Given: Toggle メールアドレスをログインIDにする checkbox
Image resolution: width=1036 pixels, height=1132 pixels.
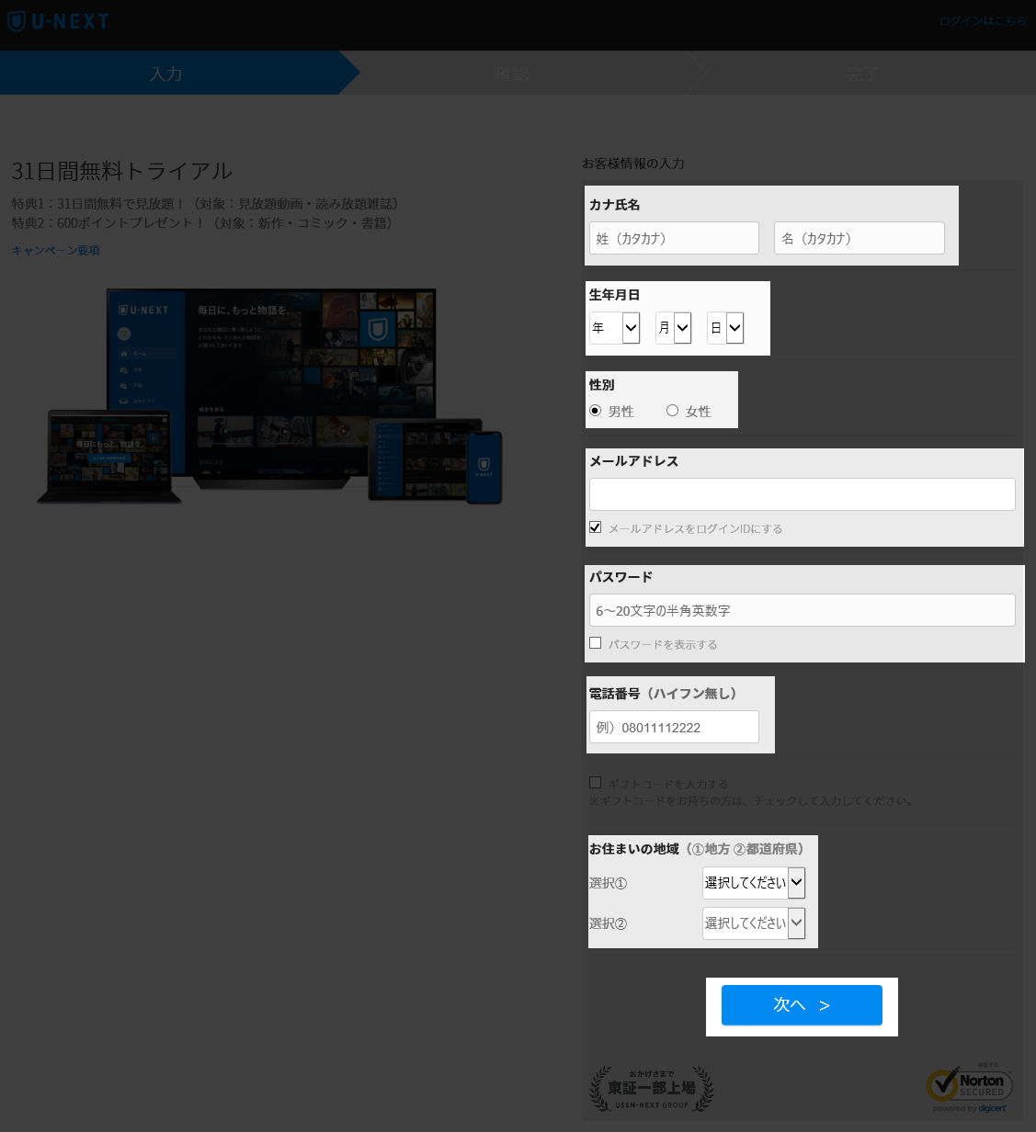Looking at the screenshot, I should pyautogui.click(x=595, y=527).
